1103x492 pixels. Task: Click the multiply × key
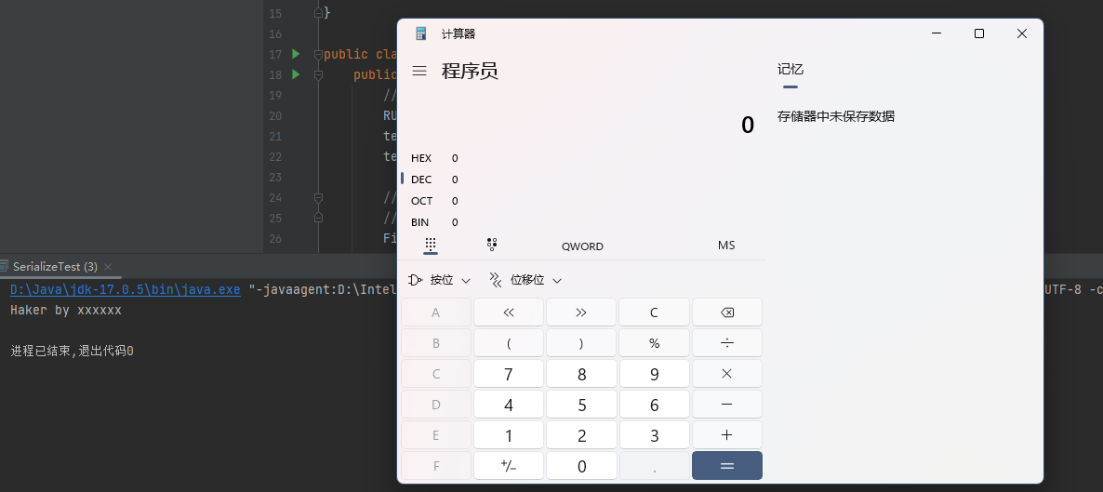(x=727, y=374)
